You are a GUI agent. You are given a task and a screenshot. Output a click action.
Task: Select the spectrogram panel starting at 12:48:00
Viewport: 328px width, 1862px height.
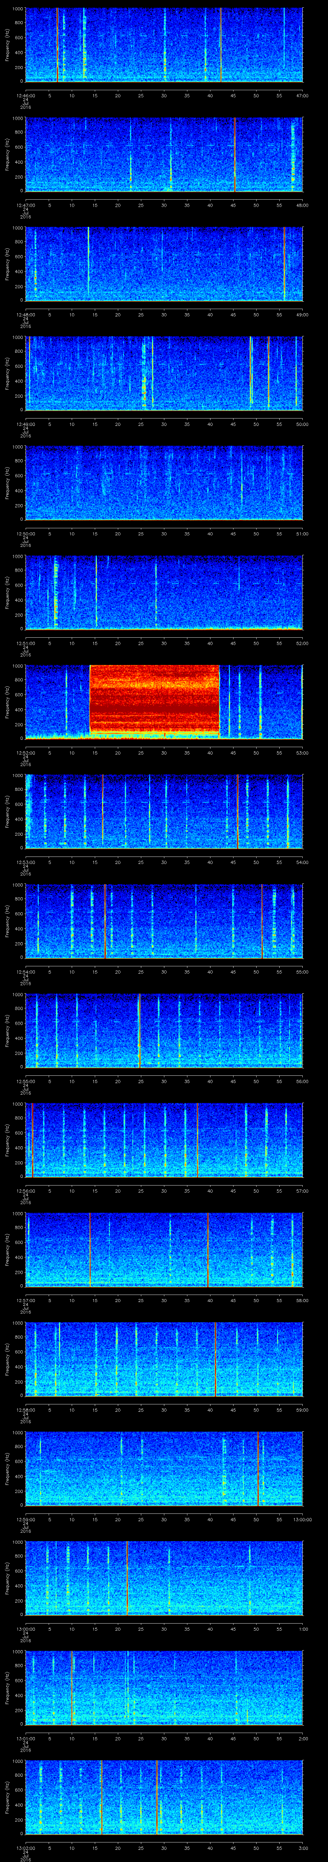(164, 264)
